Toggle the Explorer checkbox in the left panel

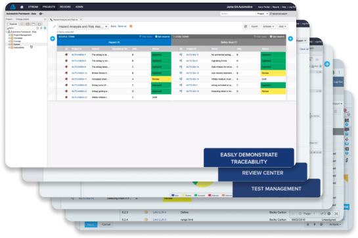(8, 24)
